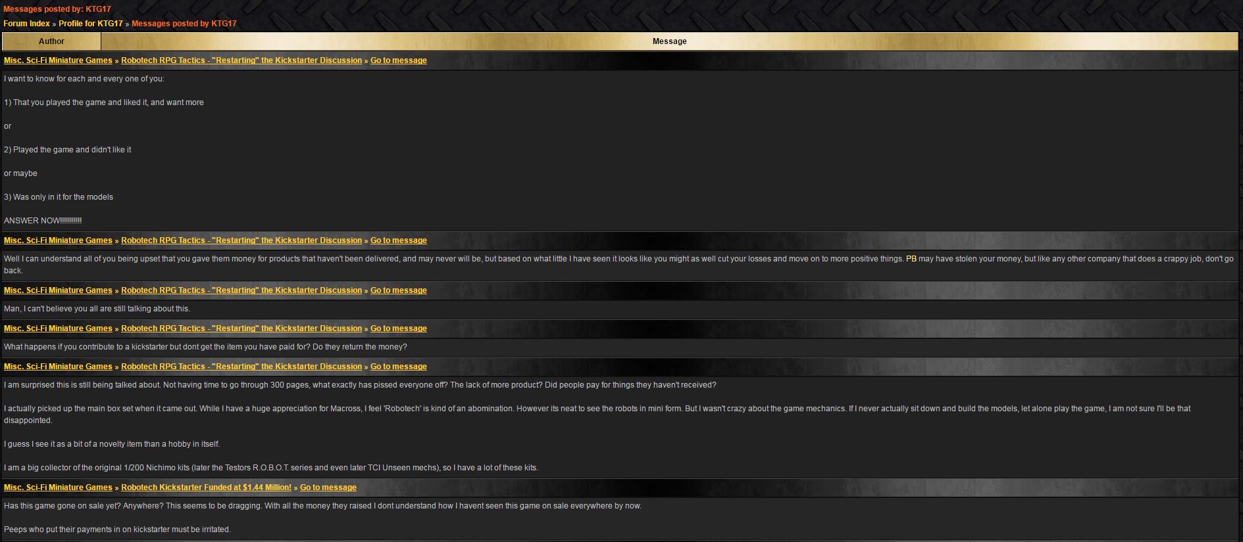1243x542 pixels.
Task: Open Misc. Sci-Fi Miniature Games above 'Well I can'
Action: tap(58, 240)
